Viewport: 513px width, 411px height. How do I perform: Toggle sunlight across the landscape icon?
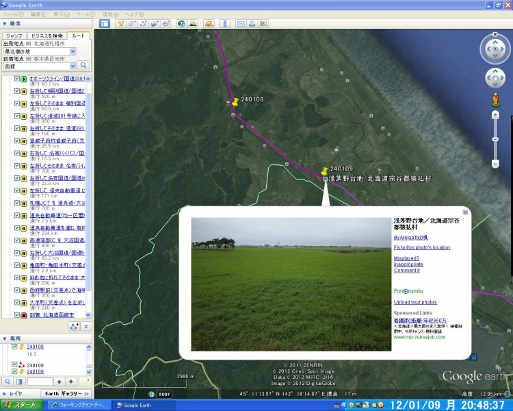[x=193, y=23]
